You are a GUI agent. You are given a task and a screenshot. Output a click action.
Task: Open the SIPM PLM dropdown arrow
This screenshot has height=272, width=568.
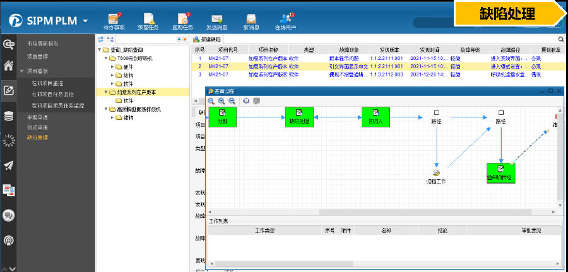coord(85,21)
